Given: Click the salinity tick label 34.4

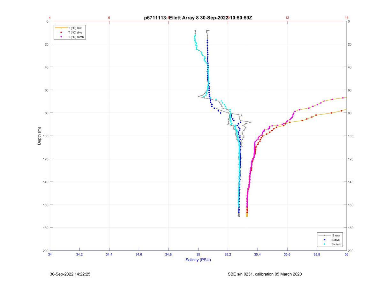Looking at the screenshot, I should [x=109, y=254].
